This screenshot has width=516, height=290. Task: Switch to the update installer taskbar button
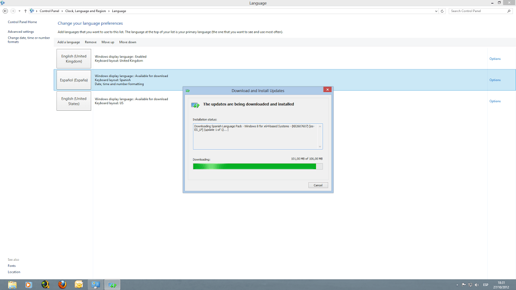(x=112, y=285)
